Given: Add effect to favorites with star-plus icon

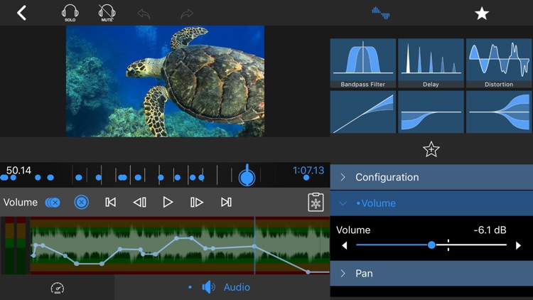Looking at the screenshot, I should 431,149.
